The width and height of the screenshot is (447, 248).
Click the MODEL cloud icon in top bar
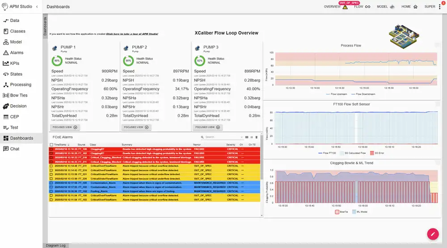(392, 7)
